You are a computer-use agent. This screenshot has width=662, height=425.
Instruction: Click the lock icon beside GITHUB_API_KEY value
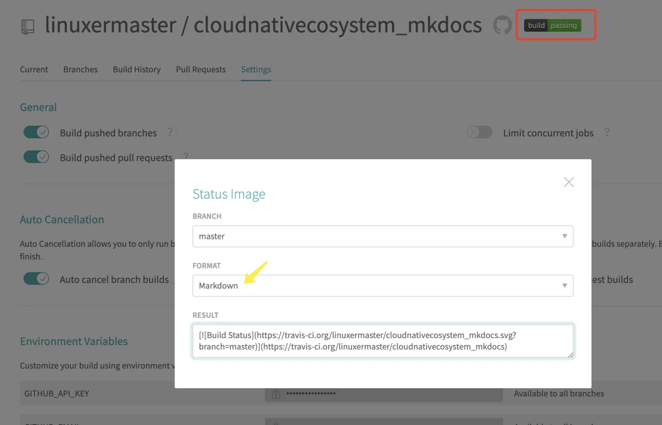click(276, 393)
